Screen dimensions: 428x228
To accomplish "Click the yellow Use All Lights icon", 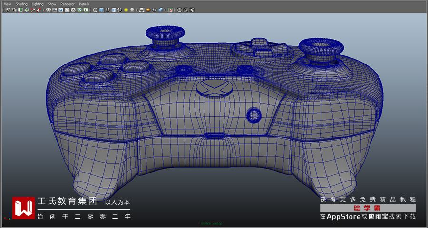I will pyautogui.click(x=126, y=10).
